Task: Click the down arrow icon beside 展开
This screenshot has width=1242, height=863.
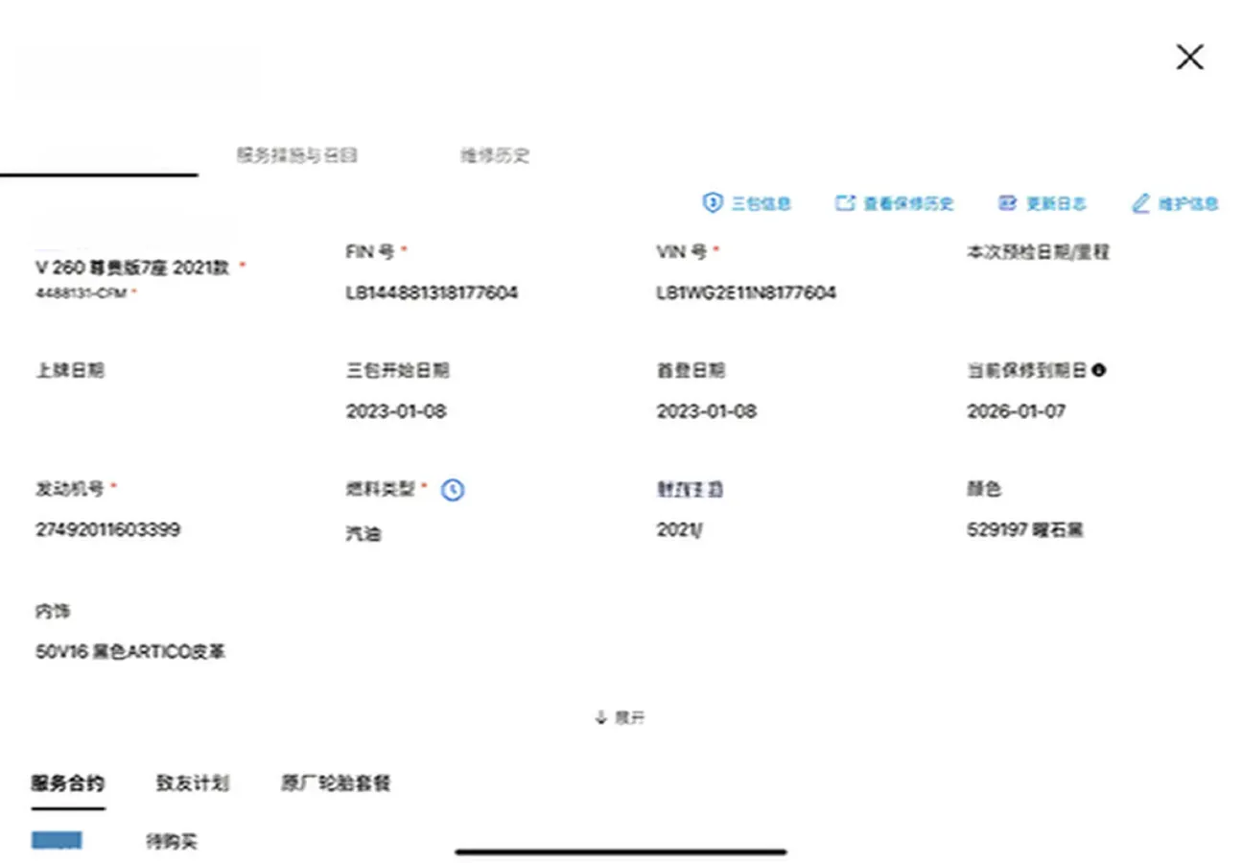Action: click(x=599, y=715)
